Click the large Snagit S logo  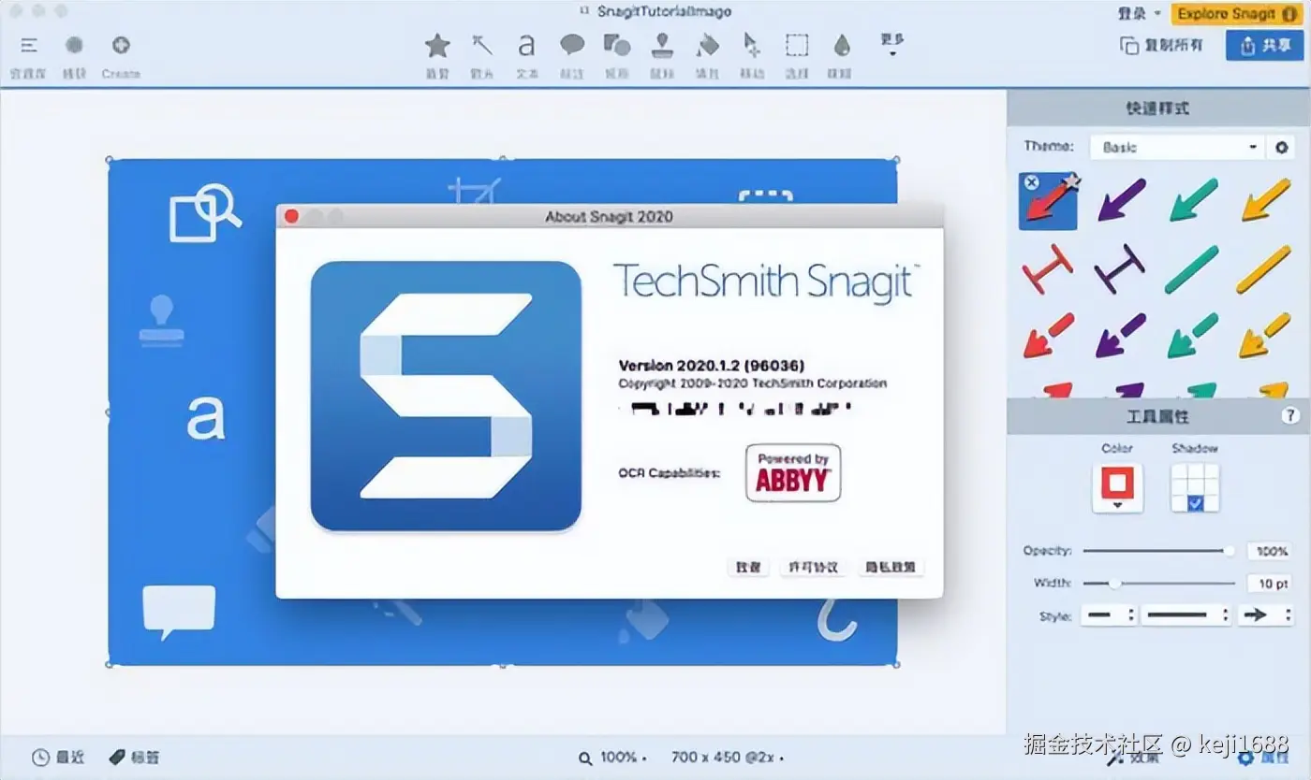446,397
